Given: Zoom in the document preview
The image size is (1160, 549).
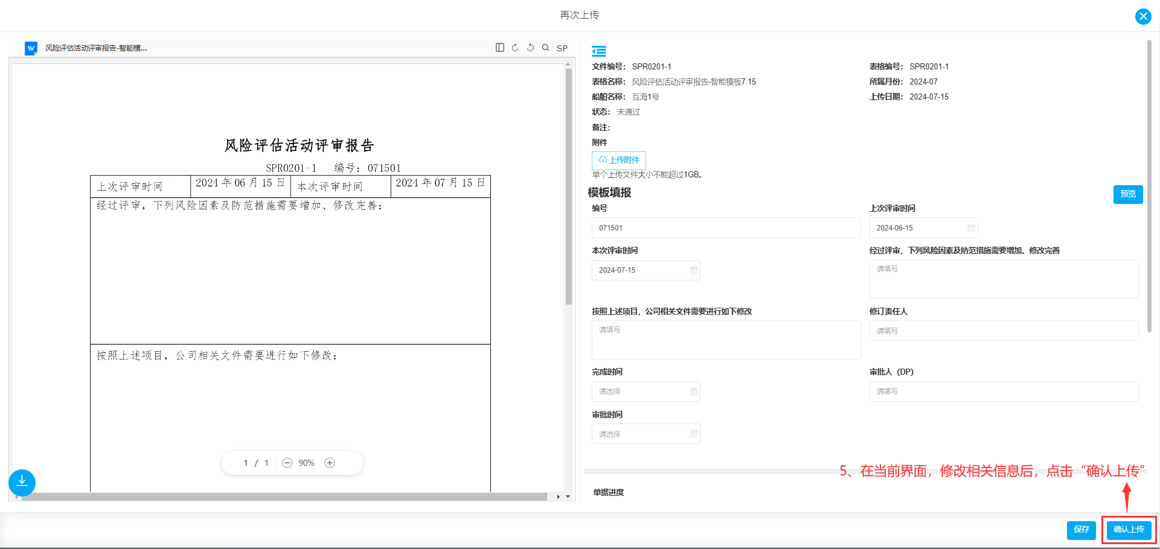Looking at the screenshot, I should coord(330,463).
